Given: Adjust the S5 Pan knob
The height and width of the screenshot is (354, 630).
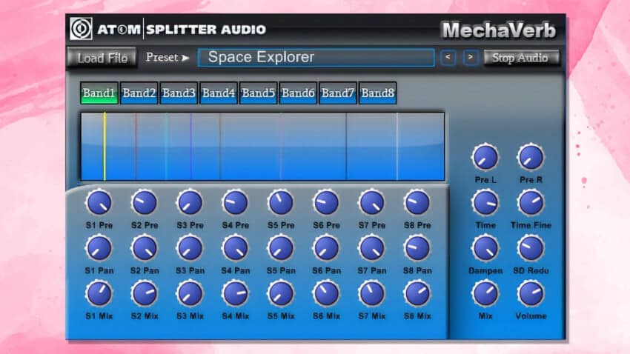Looking at the screenshot, I should (x=280, y=248).
